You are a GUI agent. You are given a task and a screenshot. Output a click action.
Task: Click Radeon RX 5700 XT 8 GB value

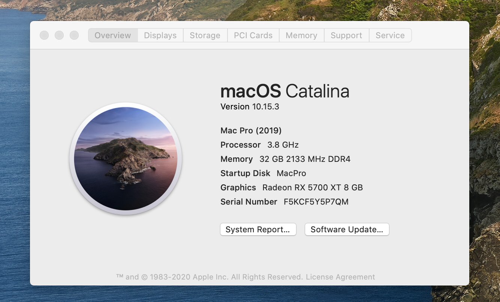pyautogui.click(x=313, y=188)
